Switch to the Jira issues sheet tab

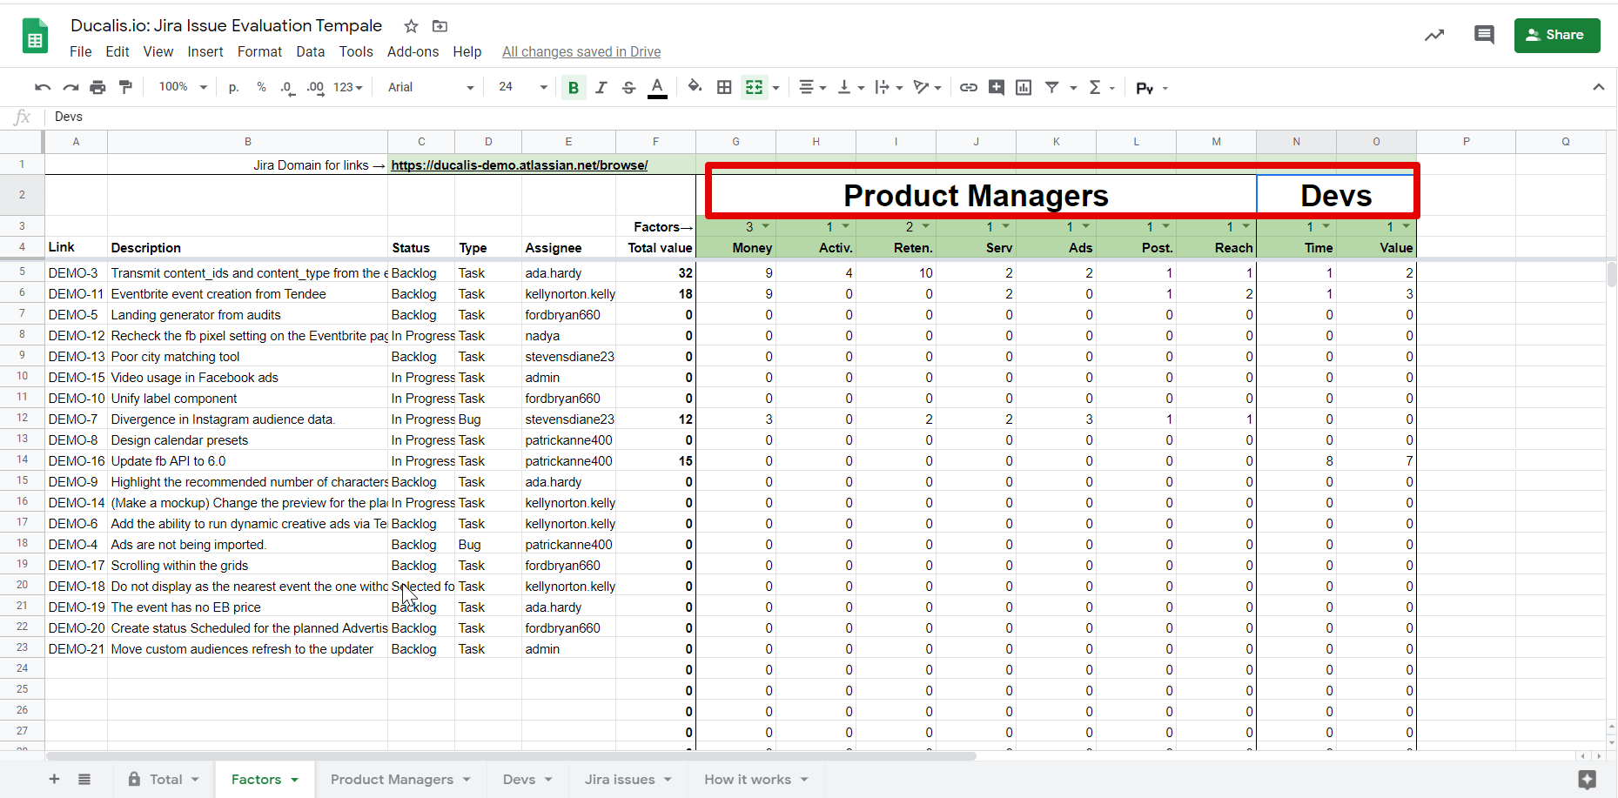619,780
